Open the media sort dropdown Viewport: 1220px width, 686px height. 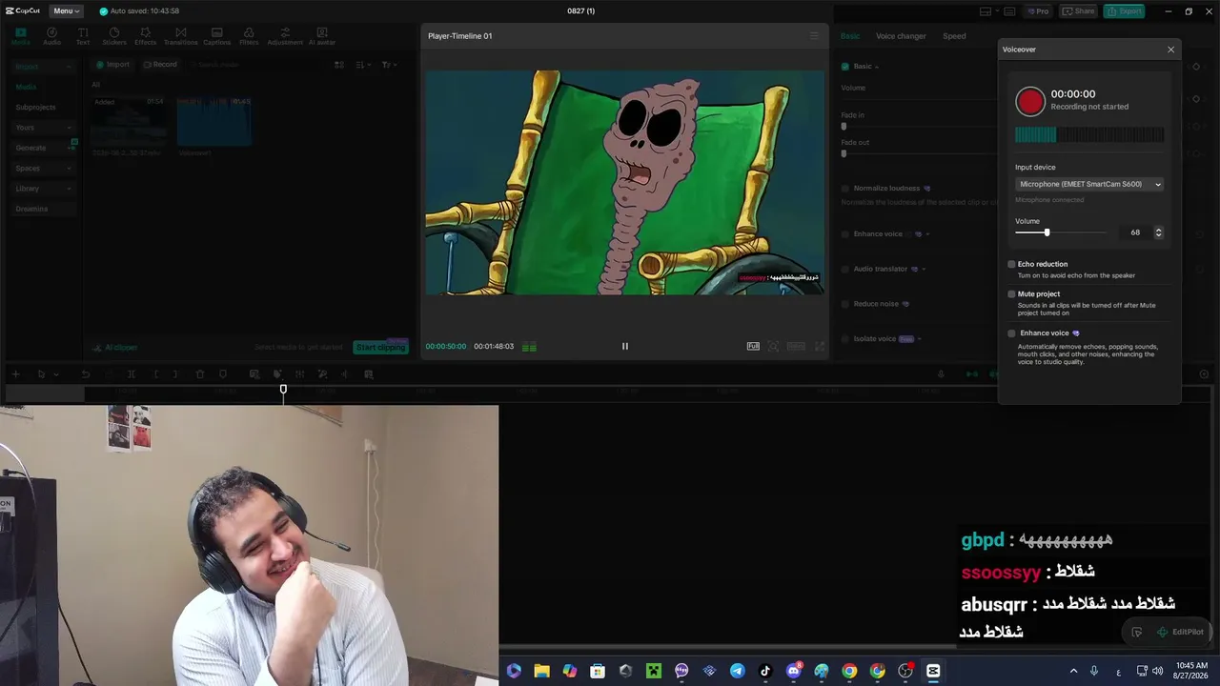[x=363, y=65]
